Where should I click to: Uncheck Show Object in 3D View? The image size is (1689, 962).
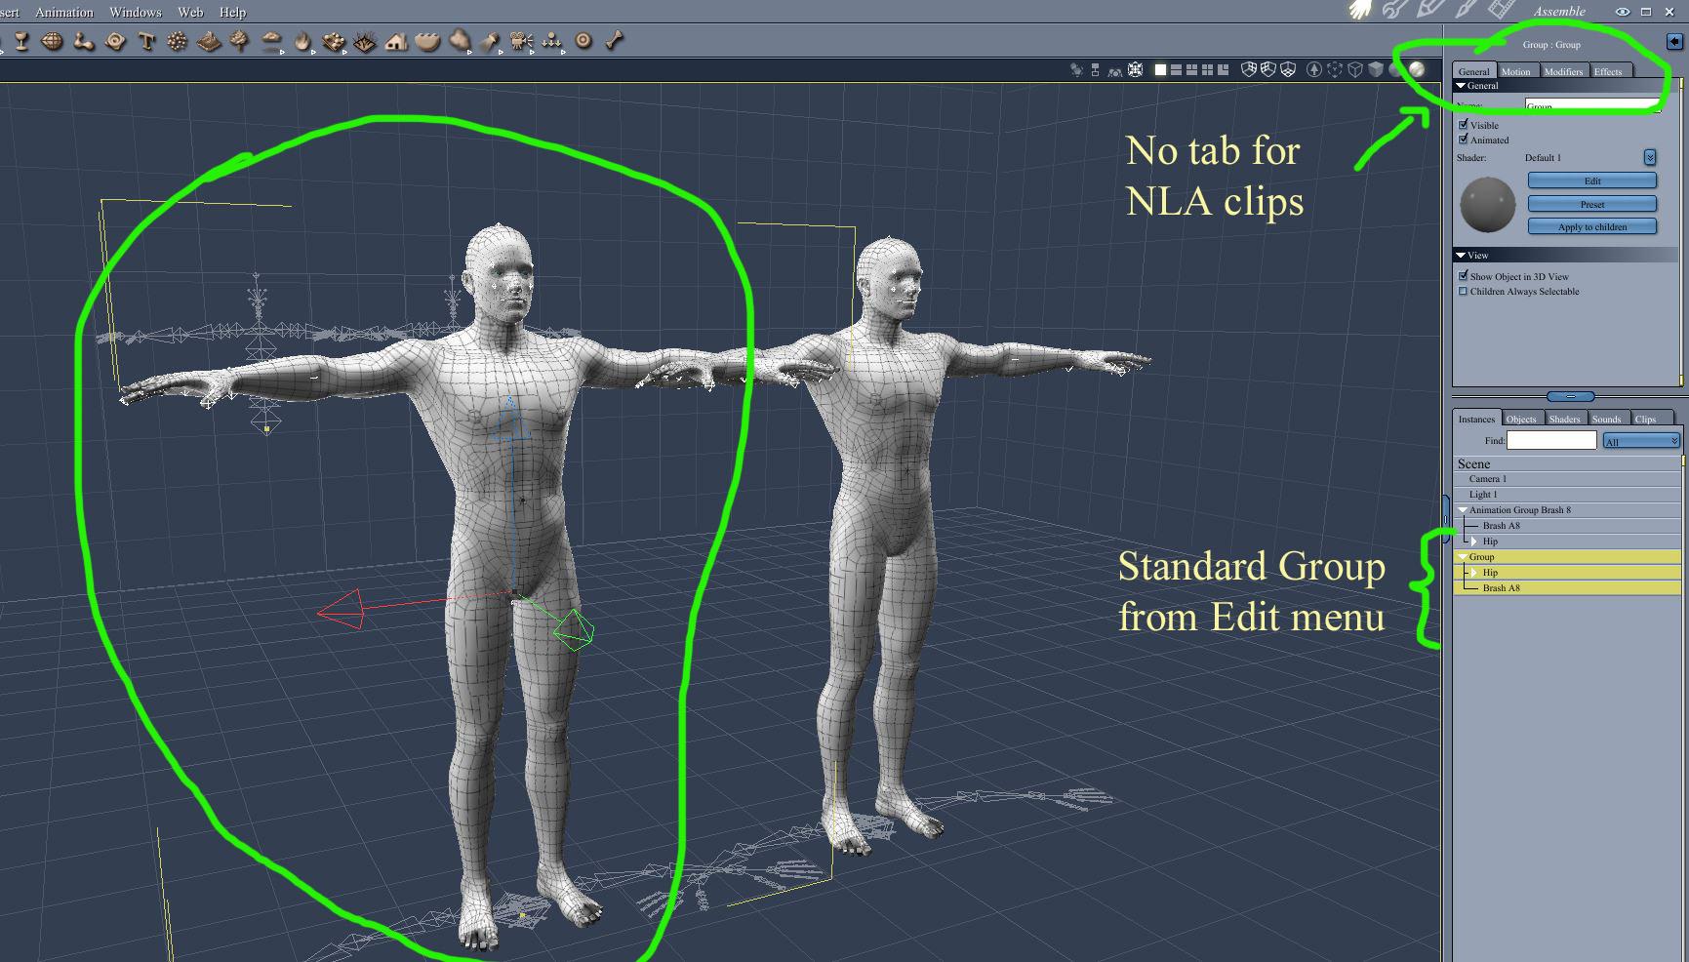point(1463,276)
